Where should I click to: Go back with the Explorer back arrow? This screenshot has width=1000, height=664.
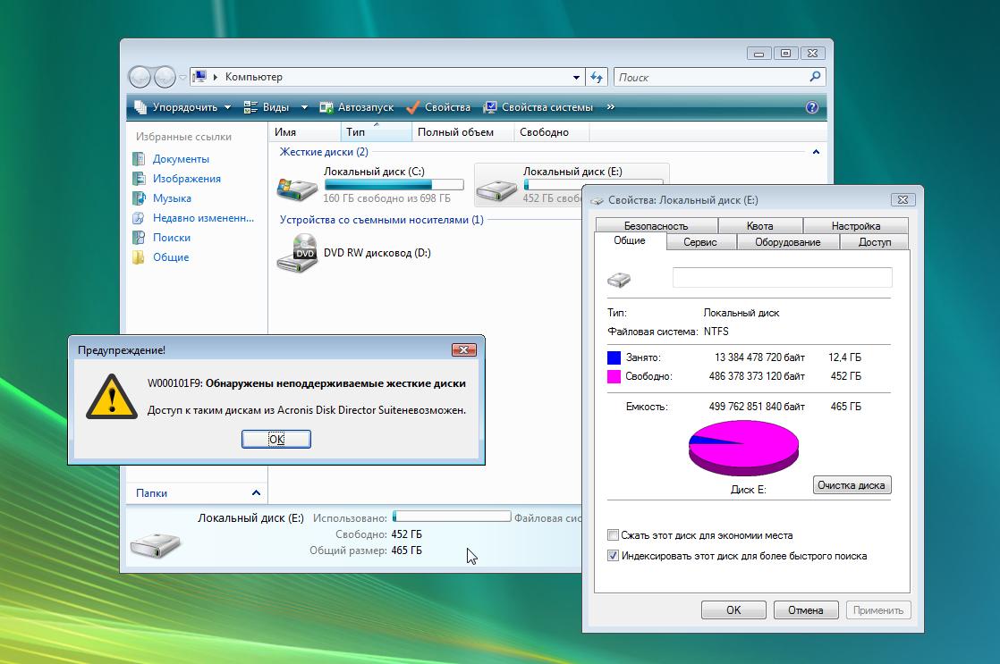coord(140,77)
